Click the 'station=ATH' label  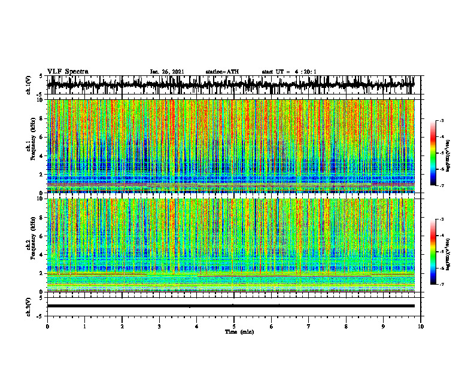[222, 72]
